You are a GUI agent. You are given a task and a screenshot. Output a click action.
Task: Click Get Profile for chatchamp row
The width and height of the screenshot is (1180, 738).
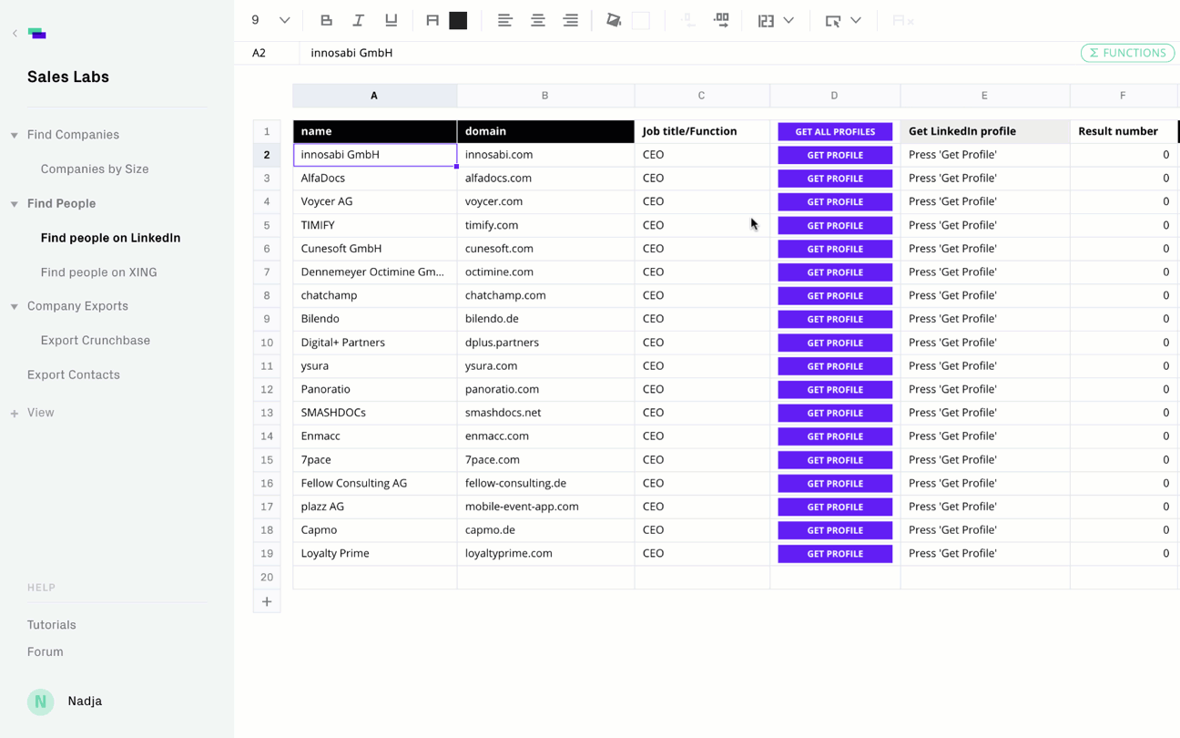[835, 295]
